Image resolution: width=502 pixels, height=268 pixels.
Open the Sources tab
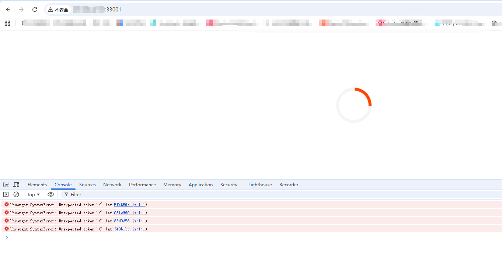[x=87, y=185]
